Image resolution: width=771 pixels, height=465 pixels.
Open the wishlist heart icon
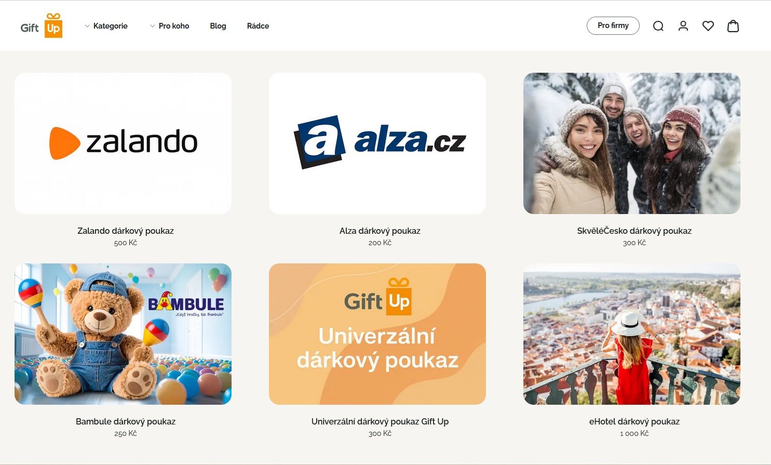708,26
